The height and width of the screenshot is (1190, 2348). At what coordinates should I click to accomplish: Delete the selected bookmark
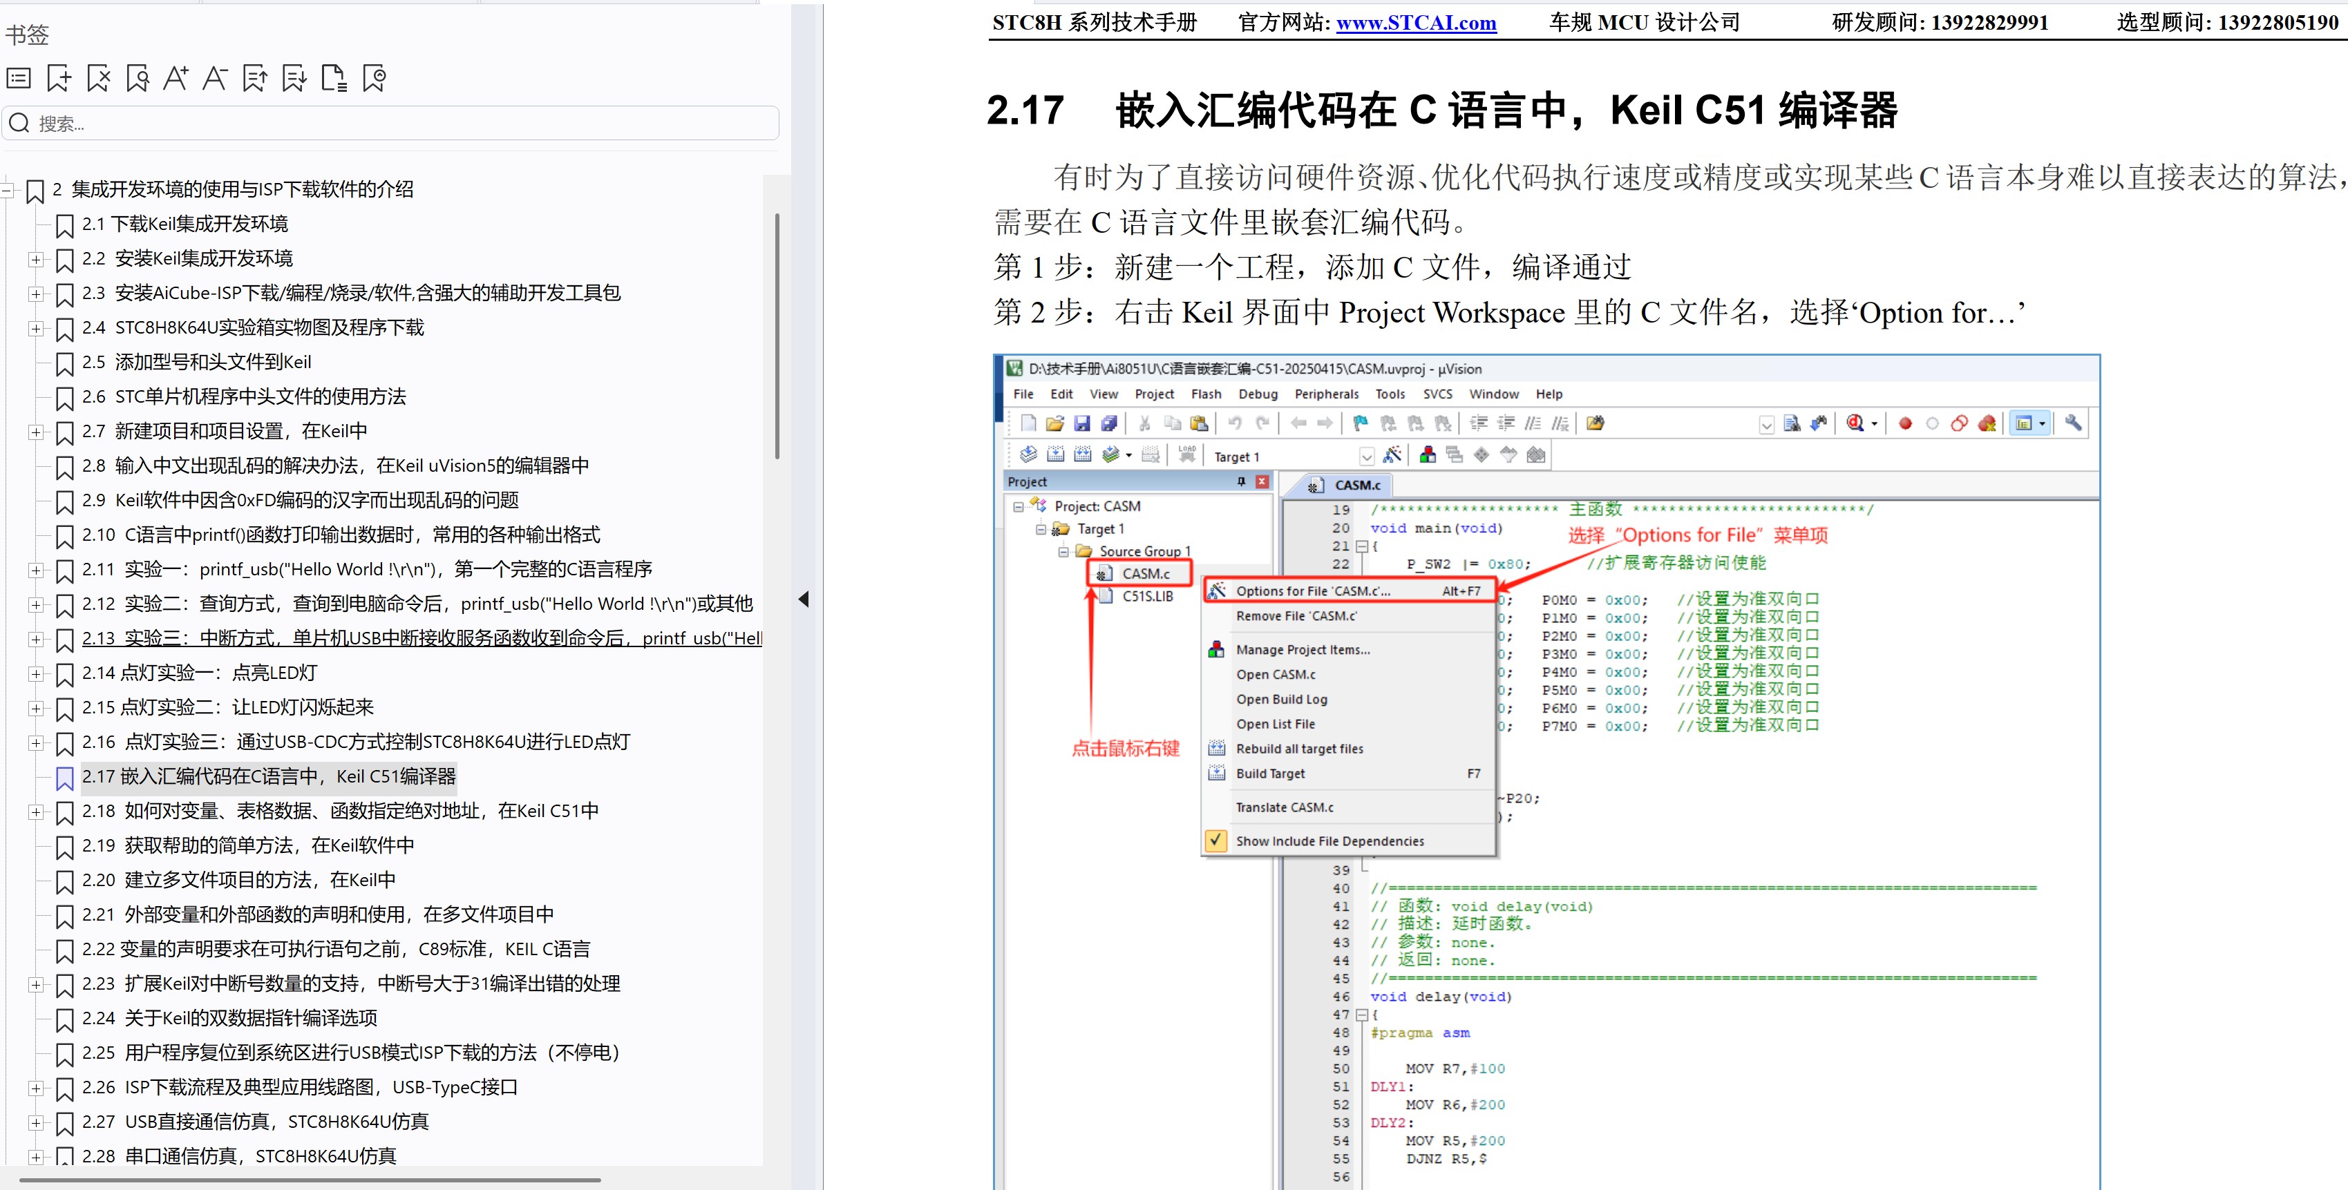(97, 77)
